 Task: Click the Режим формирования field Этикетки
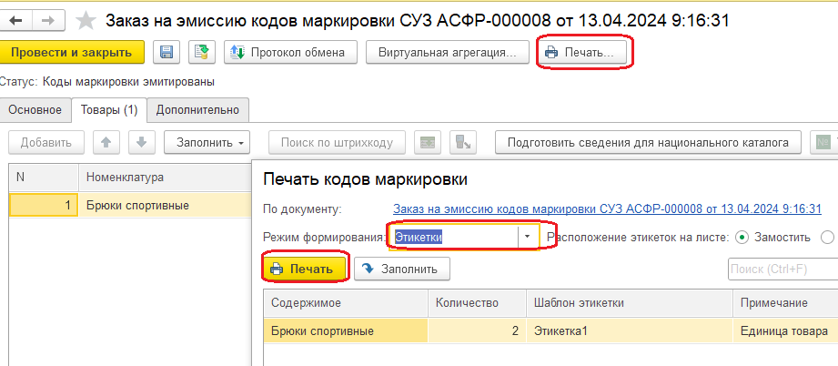coord(454,237)
